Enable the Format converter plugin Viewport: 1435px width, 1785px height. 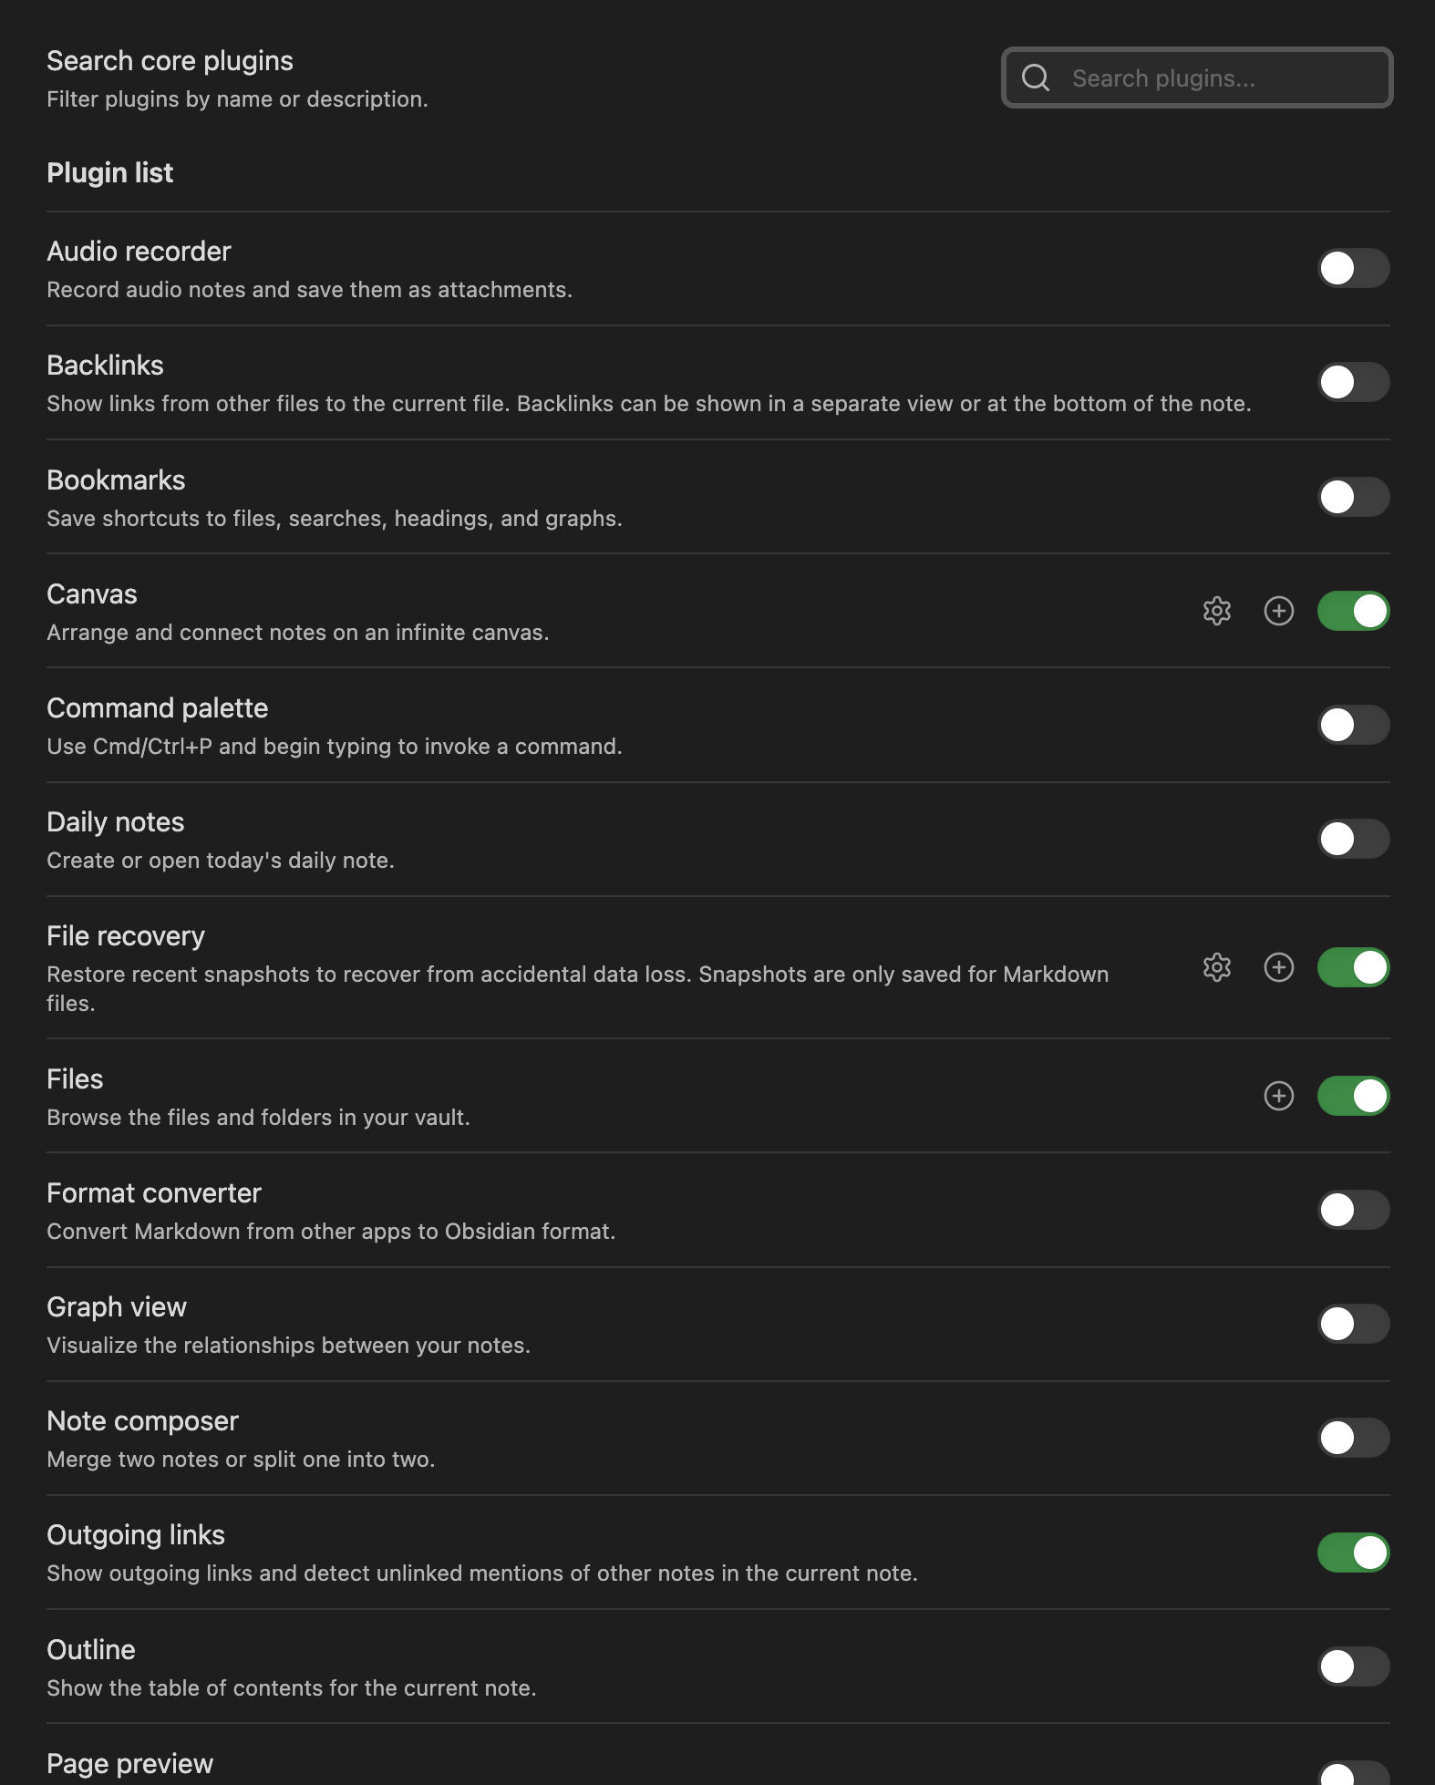(1353, 1210)
